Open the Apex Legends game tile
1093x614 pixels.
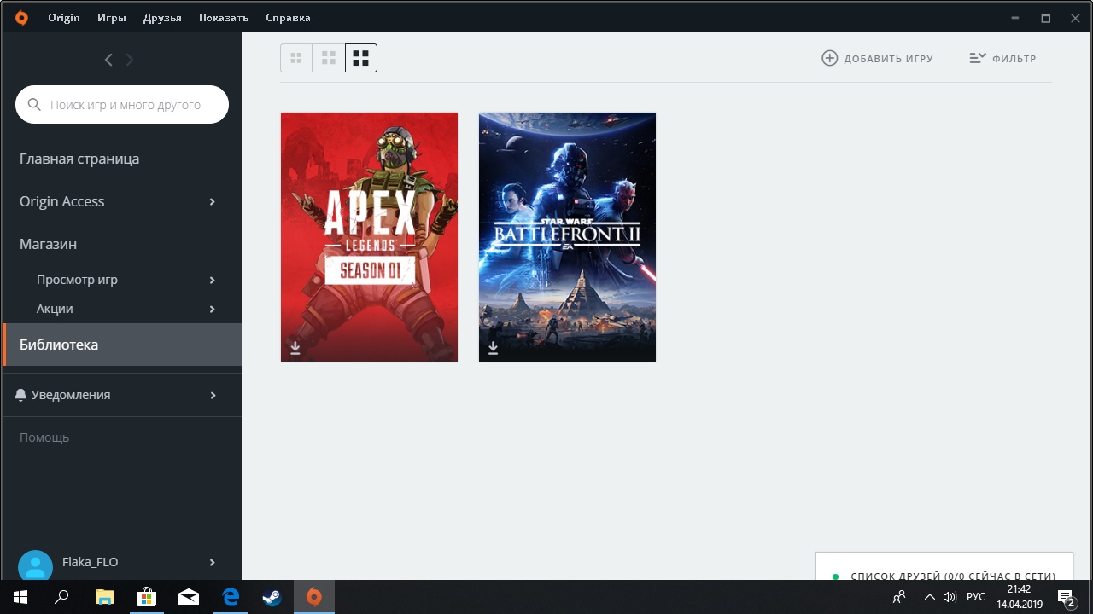pyautogui.click(x=369, y=237)
